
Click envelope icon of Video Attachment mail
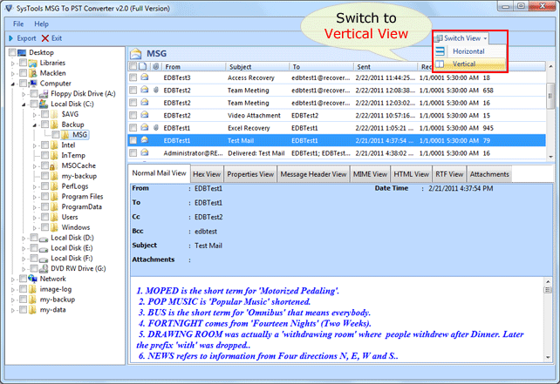(x=144, y=115)
